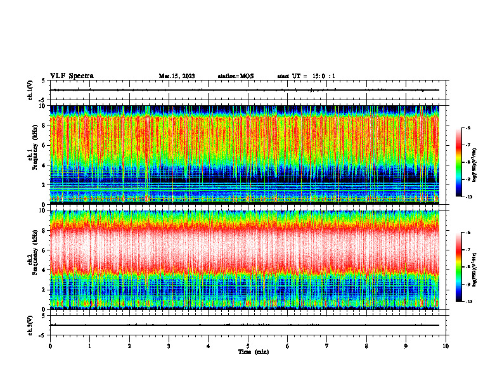This screenshot has width=502, height=388.
Task: Click the "4" kHz tick on ch.2 frequency axis
Action: pyautogui.click(x=44, y=270)
